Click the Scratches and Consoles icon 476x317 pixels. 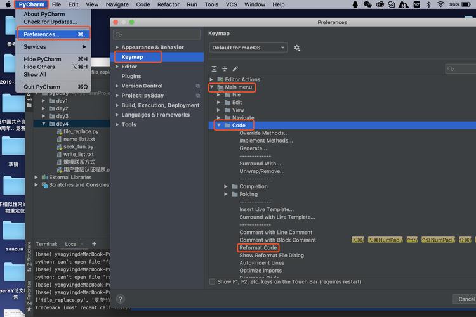[44, 185]
